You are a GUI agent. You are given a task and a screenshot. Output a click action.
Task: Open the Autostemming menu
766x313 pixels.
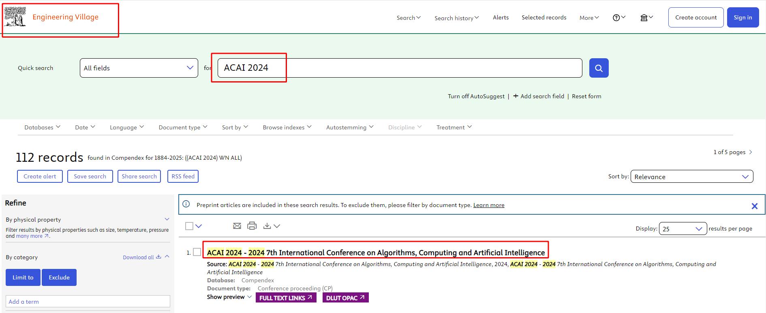pos(350,127)
